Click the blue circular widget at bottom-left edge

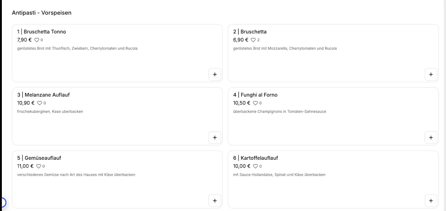(2, 203)
